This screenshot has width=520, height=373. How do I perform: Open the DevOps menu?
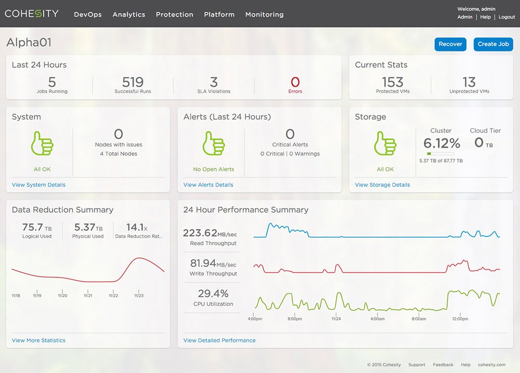tap(87, 15)
